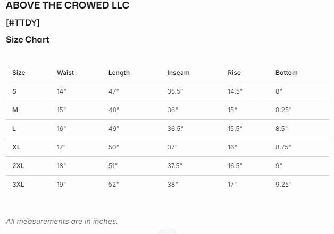
Task: Select the Size column header
Action: (19, 73)
